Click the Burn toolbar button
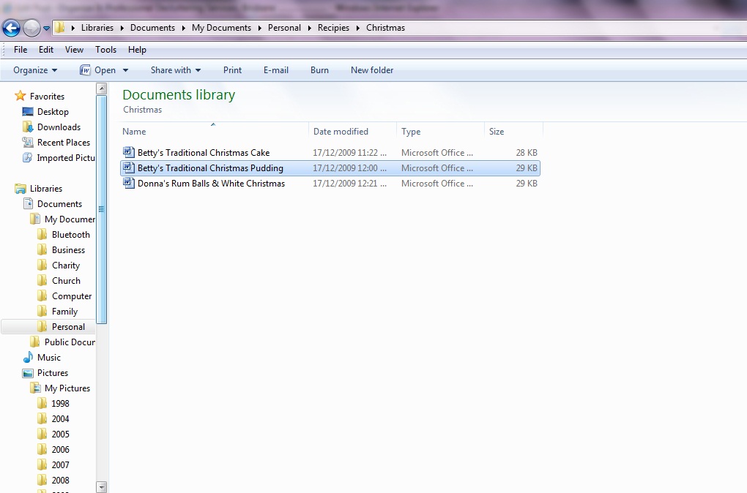 pyautogui.click(x=319, y=70)
